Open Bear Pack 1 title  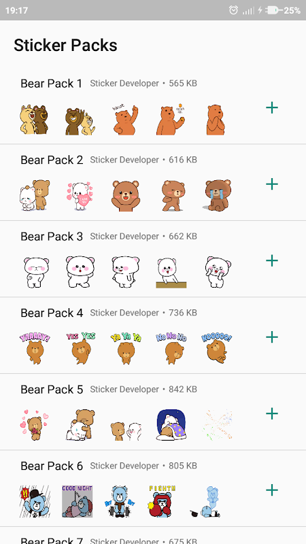[x=52, y=84]
